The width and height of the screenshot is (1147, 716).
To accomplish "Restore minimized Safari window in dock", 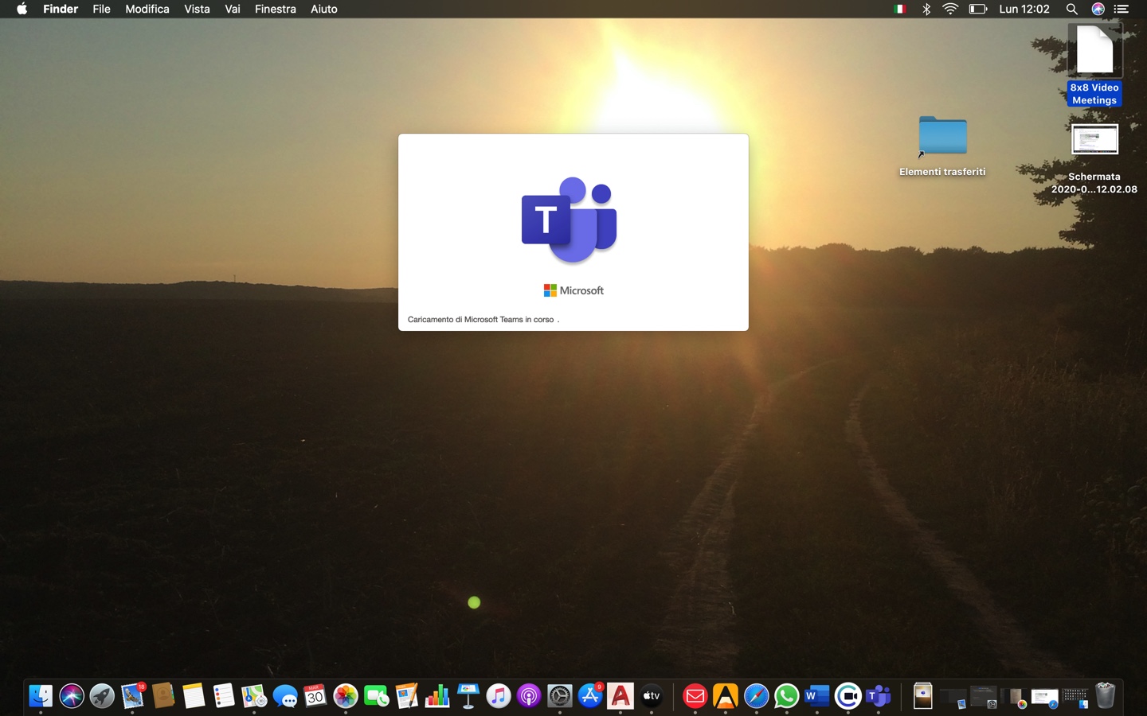I will pyautogui.click(x=1044, y=698).
